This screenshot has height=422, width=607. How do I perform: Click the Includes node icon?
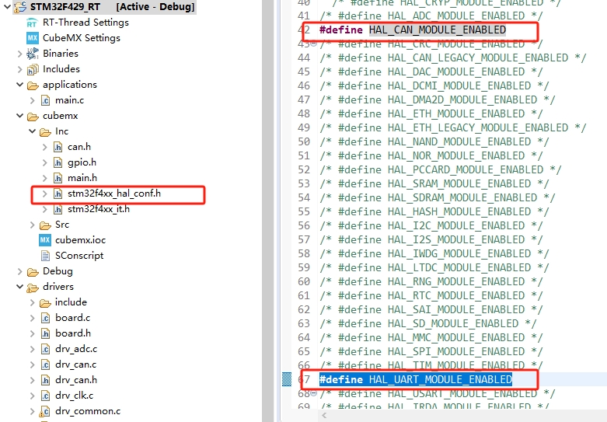pyautogui.click(x=33, y=69)
